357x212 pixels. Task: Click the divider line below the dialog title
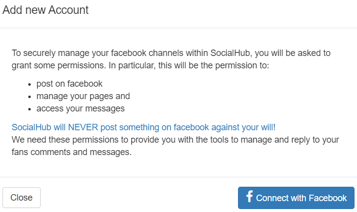click(178, 28)
